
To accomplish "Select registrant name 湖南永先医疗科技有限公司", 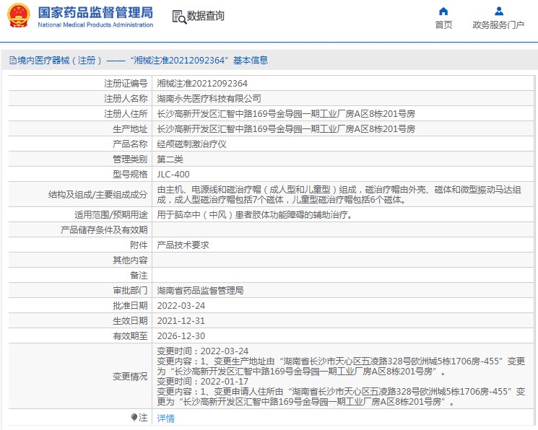I will (209, 98).
